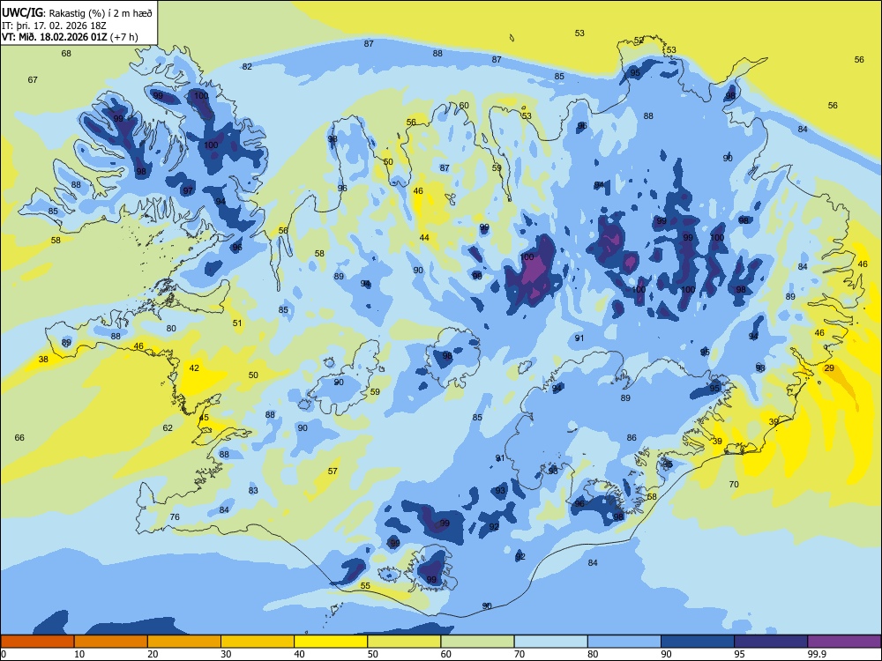Click the golden 30–40 legend swatch
882x661 pixels.
(258, 642)
